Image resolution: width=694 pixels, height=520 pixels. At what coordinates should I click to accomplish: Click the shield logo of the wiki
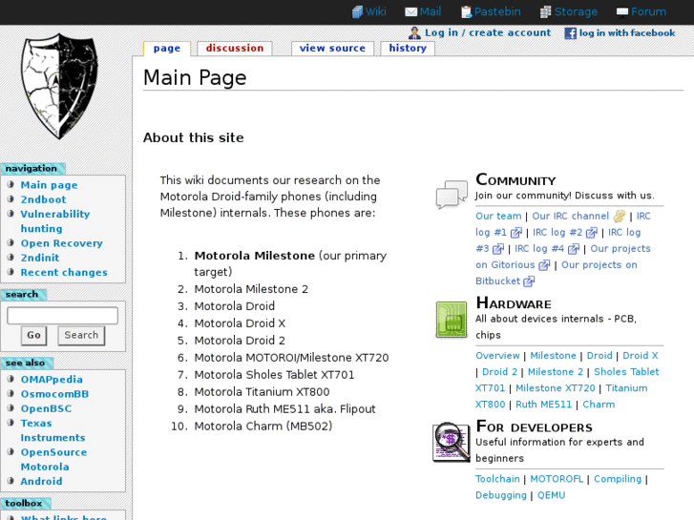(60, 86)
